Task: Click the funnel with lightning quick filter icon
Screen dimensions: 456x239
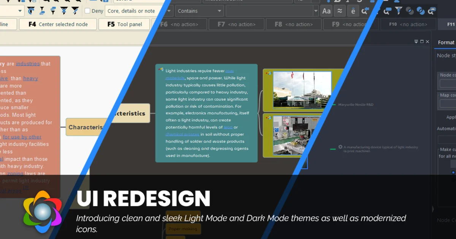Action: [399, 11]
